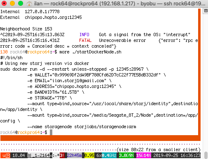Minimize the terminal with yellow button

(x=12, y=3)
